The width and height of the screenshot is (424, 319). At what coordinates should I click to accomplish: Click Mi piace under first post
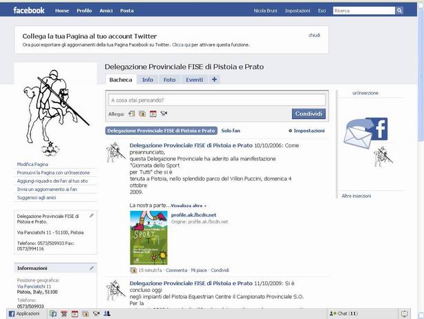coord(199,270)
